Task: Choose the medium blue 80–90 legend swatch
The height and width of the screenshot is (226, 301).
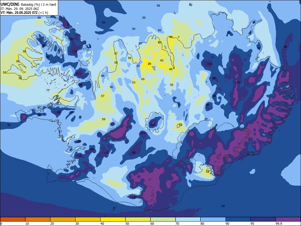Action: 213,219
